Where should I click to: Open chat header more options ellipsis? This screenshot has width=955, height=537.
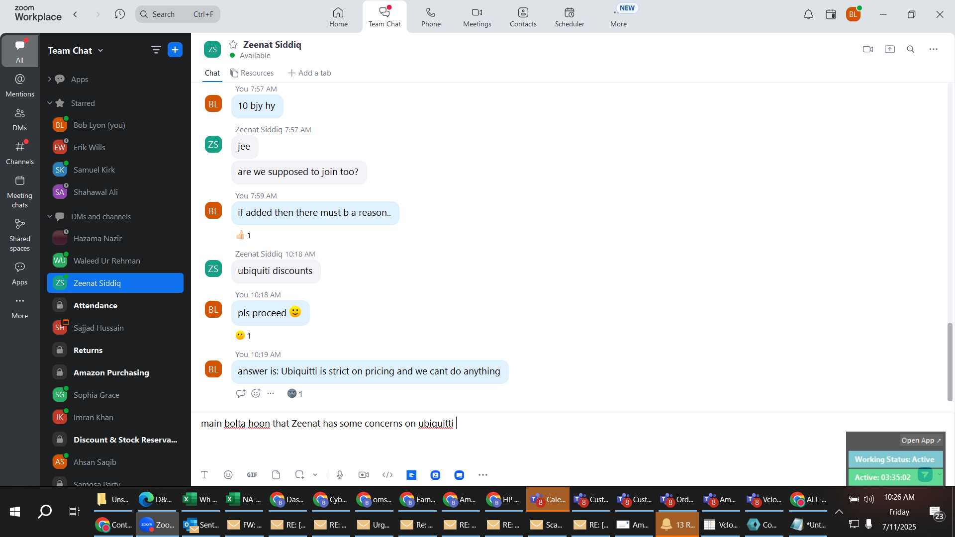(934, 49)
